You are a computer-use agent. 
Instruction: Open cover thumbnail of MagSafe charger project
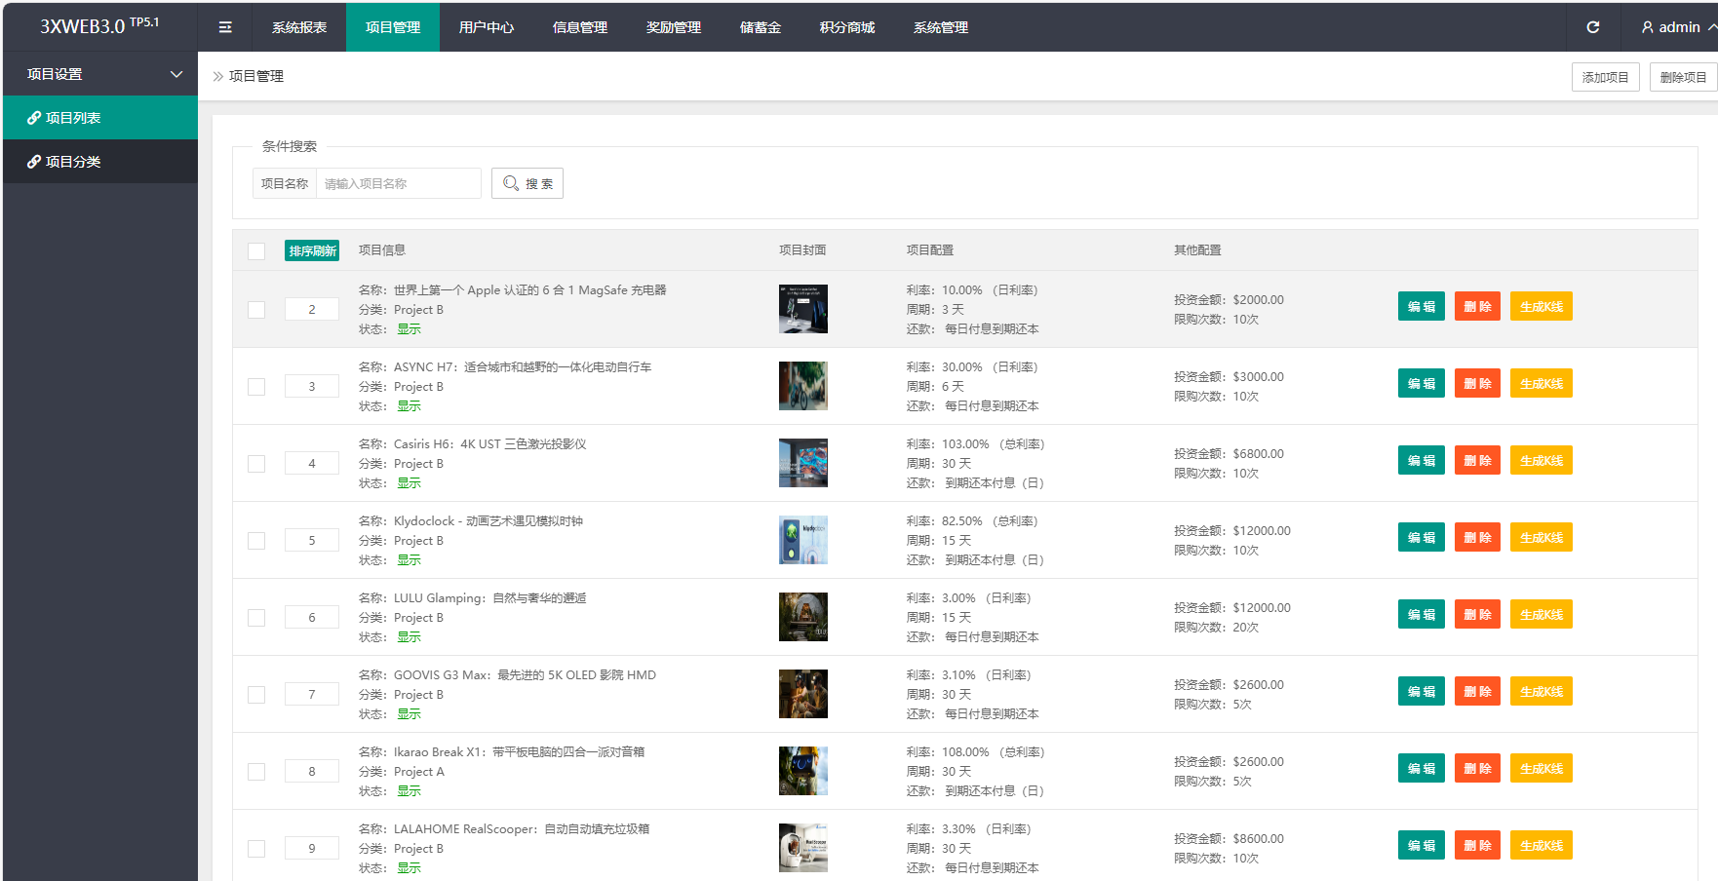(802, 309)
